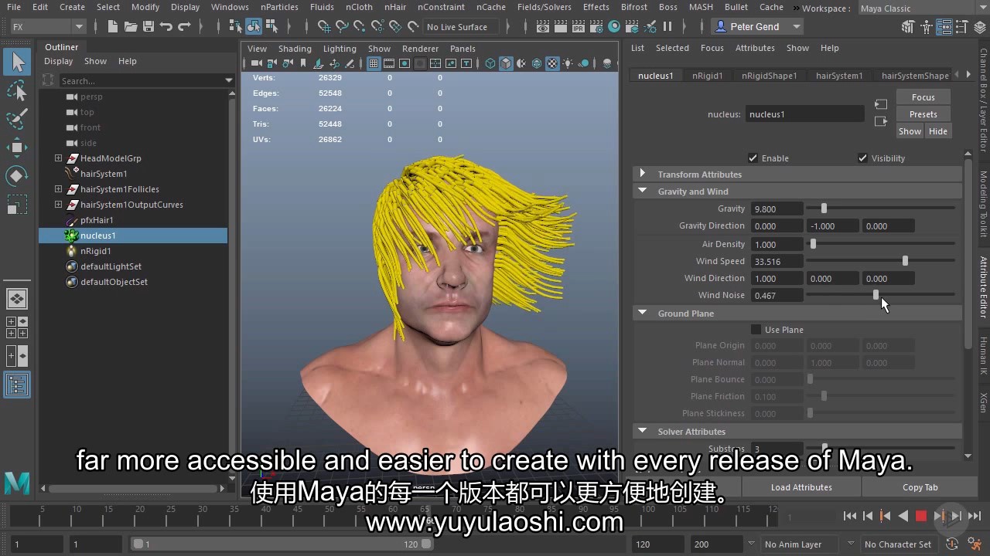Turn on snap to points
This screenshot has width=990, height=556.
click(x=360, y=26)
